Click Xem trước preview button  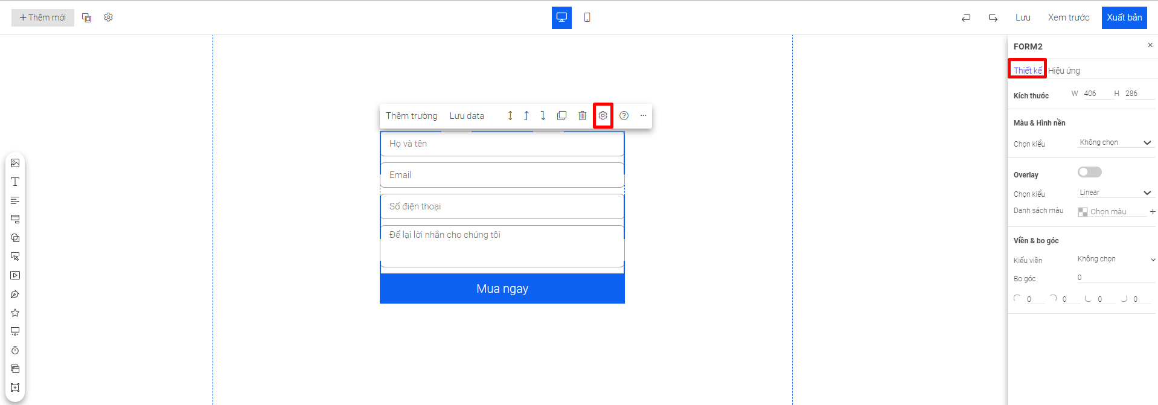coord(1069,18)
